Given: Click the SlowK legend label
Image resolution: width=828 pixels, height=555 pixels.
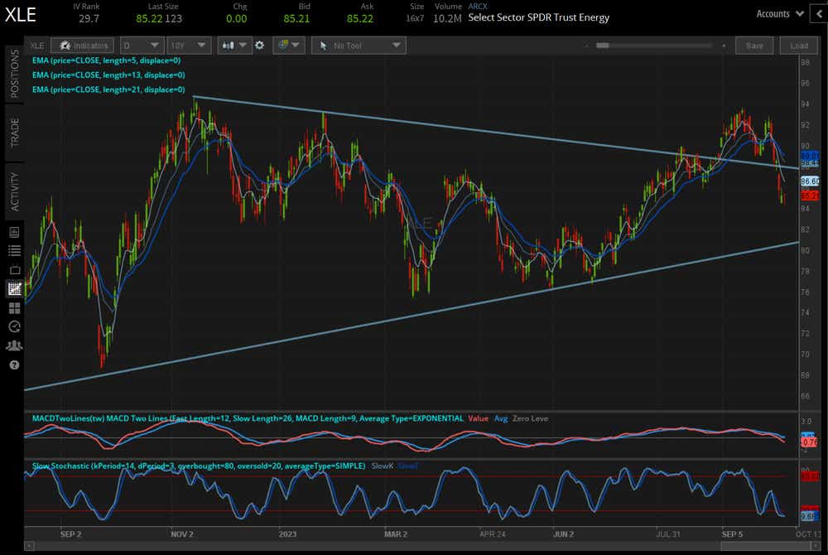Looking at the screenshot, I should (383, 466).
